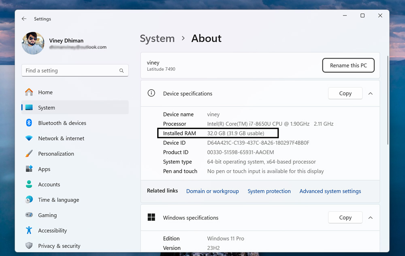405x256 pixels.
Task: Click the search magnifier icon
Action: pyautogui.click(x=122, y=71)
